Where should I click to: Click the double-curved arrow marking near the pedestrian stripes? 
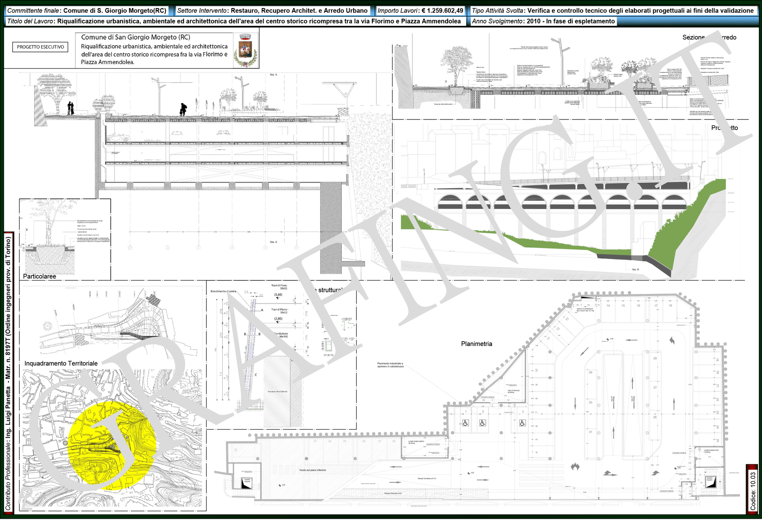(575, 466)
